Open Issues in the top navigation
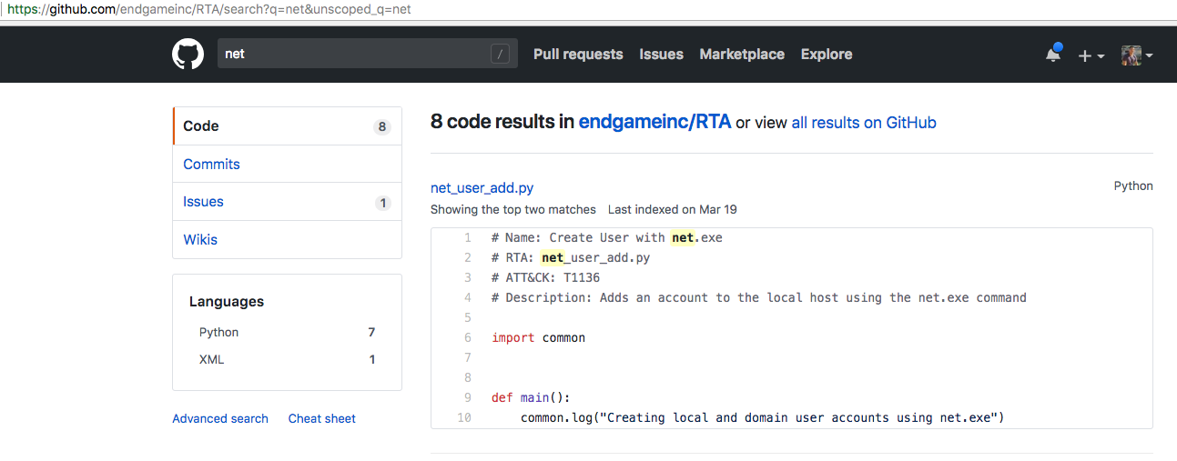Image resolution: width=1177 pixels, height=461 pixels. point(661,55)
